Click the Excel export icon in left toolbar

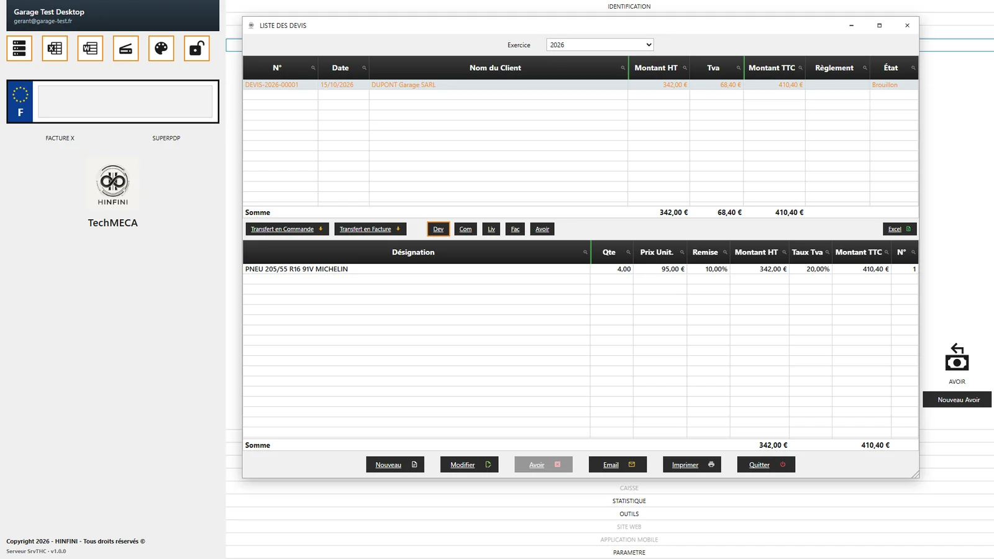pyautogui.click(x=55, y=48)
